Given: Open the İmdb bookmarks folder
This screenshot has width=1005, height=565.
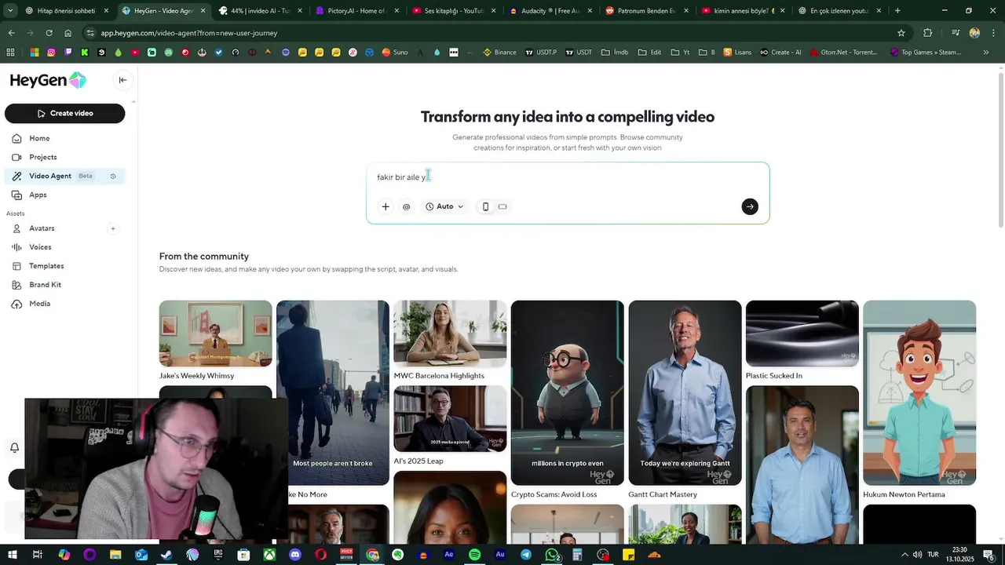Looking at the screenshot, I should point(615,53).
